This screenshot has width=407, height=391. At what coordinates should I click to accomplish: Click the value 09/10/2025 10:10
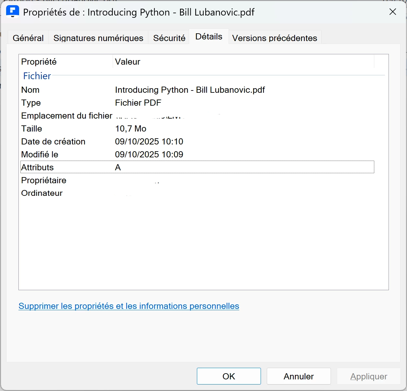[149, 142]
